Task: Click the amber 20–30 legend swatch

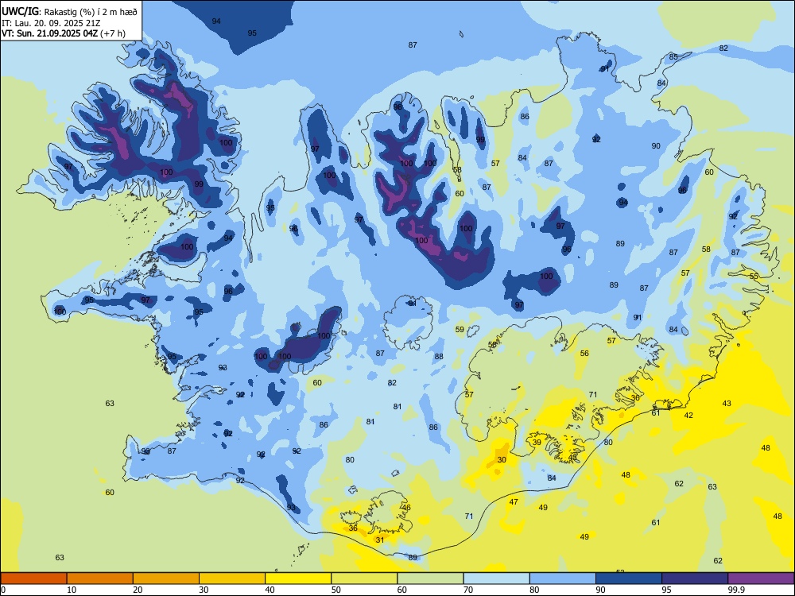Action: [x=166, y=579]
